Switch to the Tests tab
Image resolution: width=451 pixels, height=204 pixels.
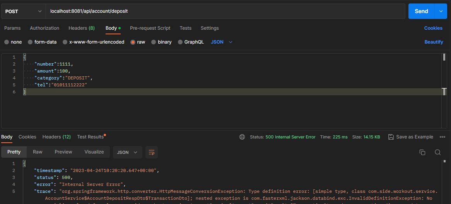[x=186, y=28]
